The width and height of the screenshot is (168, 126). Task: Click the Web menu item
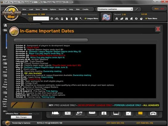78,9
